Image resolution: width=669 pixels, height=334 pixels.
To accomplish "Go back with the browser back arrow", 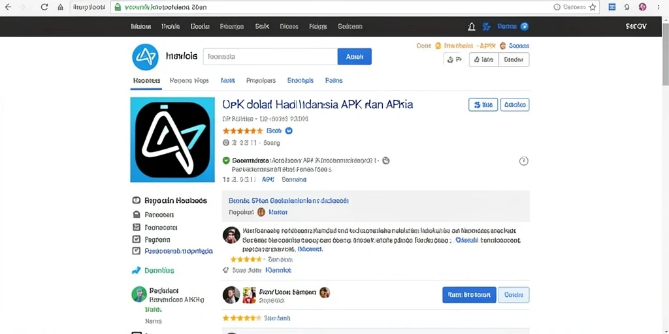I will [8, 7].
